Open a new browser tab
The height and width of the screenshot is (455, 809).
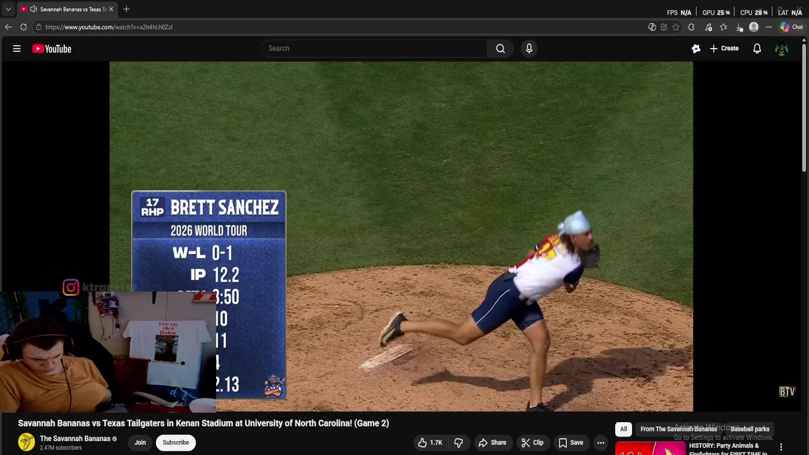coord(126,9)
